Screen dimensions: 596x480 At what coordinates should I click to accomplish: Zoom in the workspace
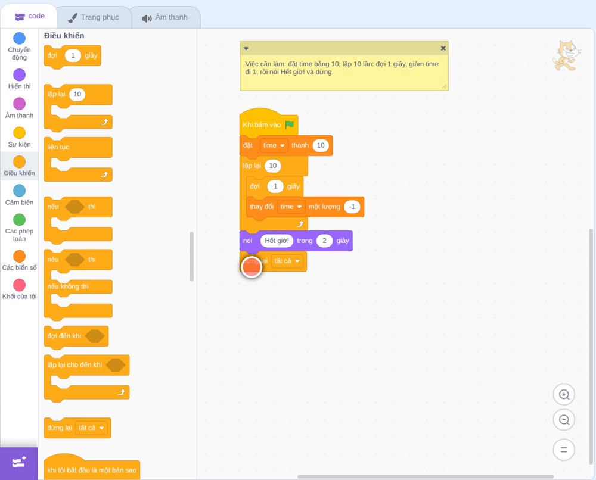(x=564, y=395)
